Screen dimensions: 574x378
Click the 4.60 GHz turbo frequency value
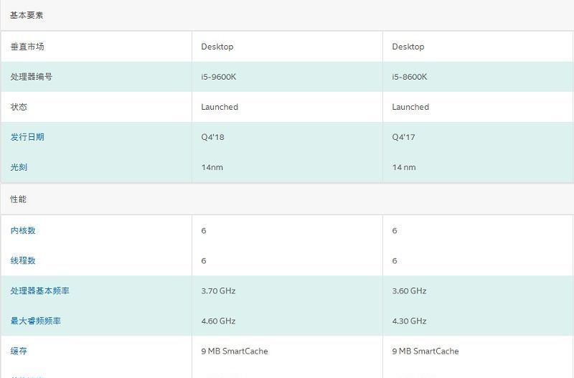click(218, 321)
